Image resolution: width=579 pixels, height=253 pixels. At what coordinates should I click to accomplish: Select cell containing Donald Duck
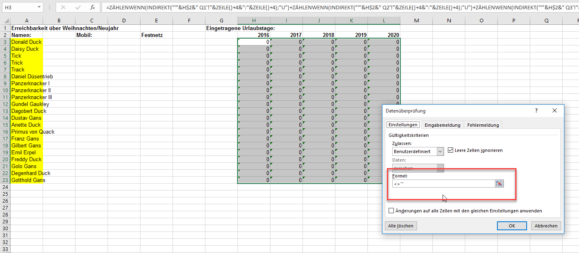tap(26, 42)
